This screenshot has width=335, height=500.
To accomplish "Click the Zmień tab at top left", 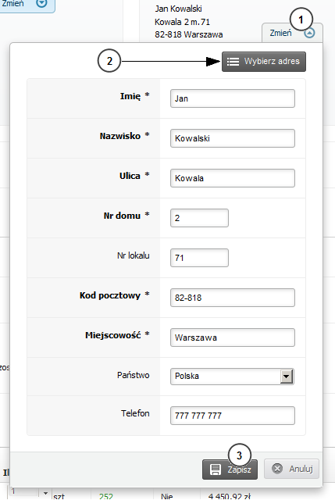I will click(26, 5).
